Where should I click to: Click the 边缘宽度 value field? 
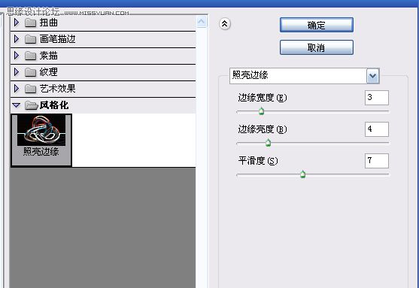coord(377,98)
